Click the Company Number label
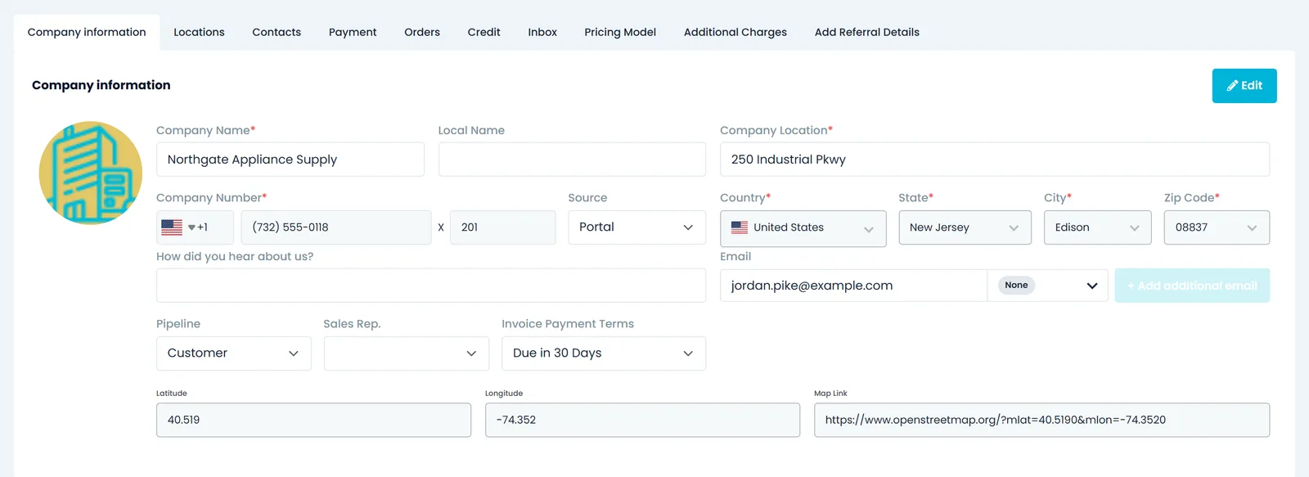 [211, 198]
